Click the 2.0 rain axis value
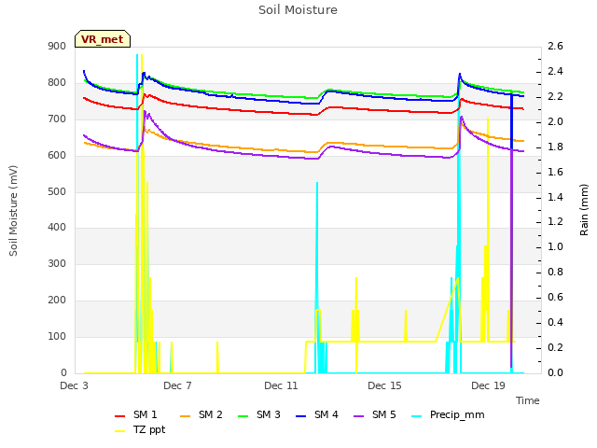 pyautogui.click(x=555, y=122)
